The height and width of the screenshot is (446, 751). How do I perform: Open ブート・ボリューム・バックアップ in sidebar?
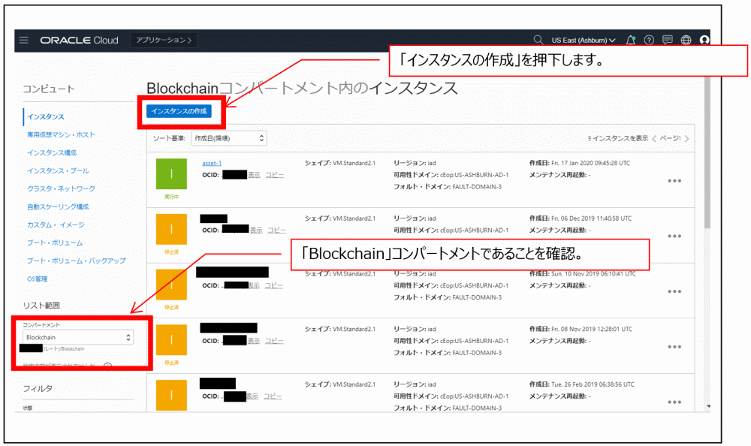(x=76, y=261)
